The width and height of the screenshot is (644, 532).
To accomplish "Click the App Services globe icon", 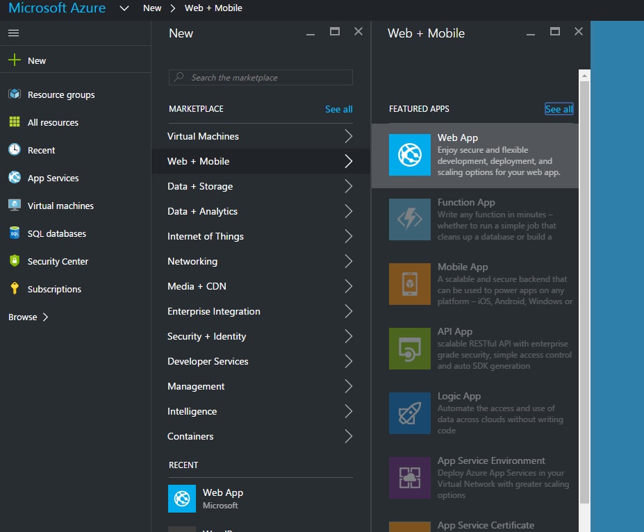I will coord(15,177).
